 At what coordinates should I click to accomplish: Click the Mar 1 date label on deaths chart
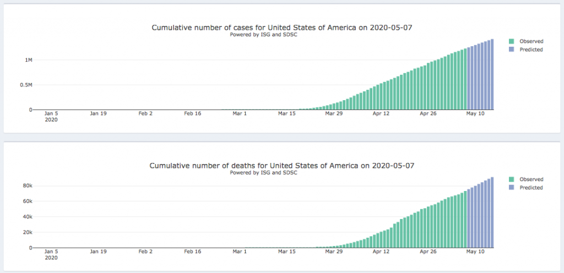tap(240, 252)
